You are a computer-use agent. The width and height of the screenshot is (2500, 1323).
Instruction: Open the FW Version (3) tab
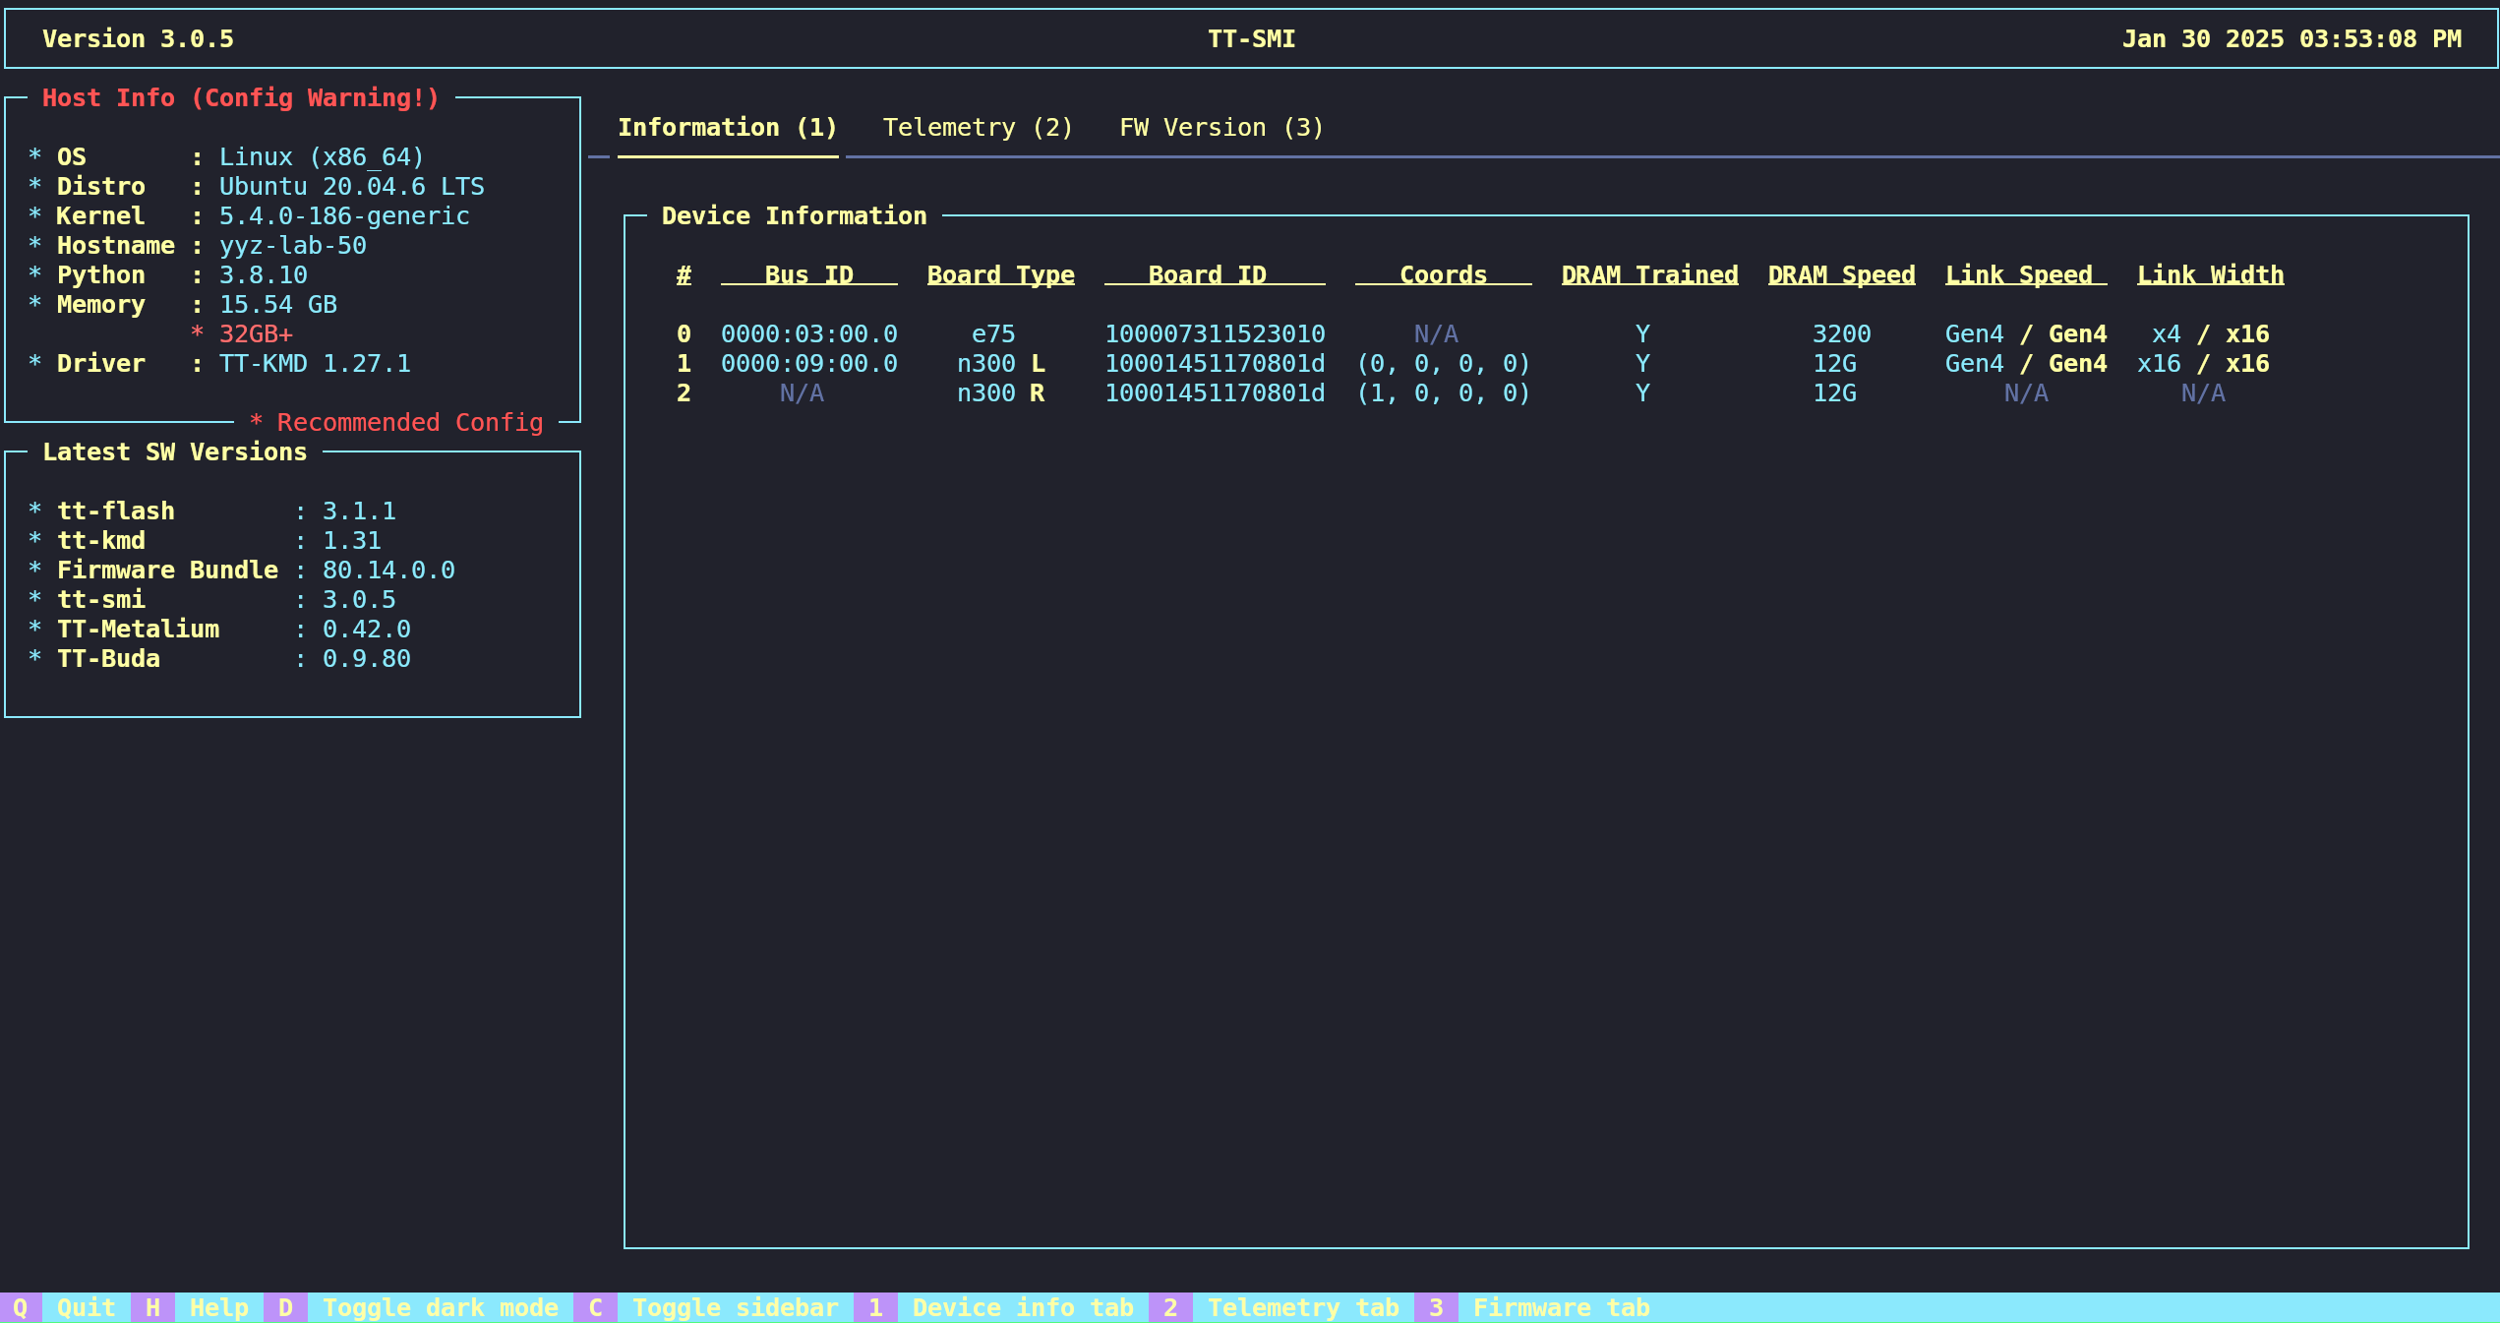[1221, 128]
